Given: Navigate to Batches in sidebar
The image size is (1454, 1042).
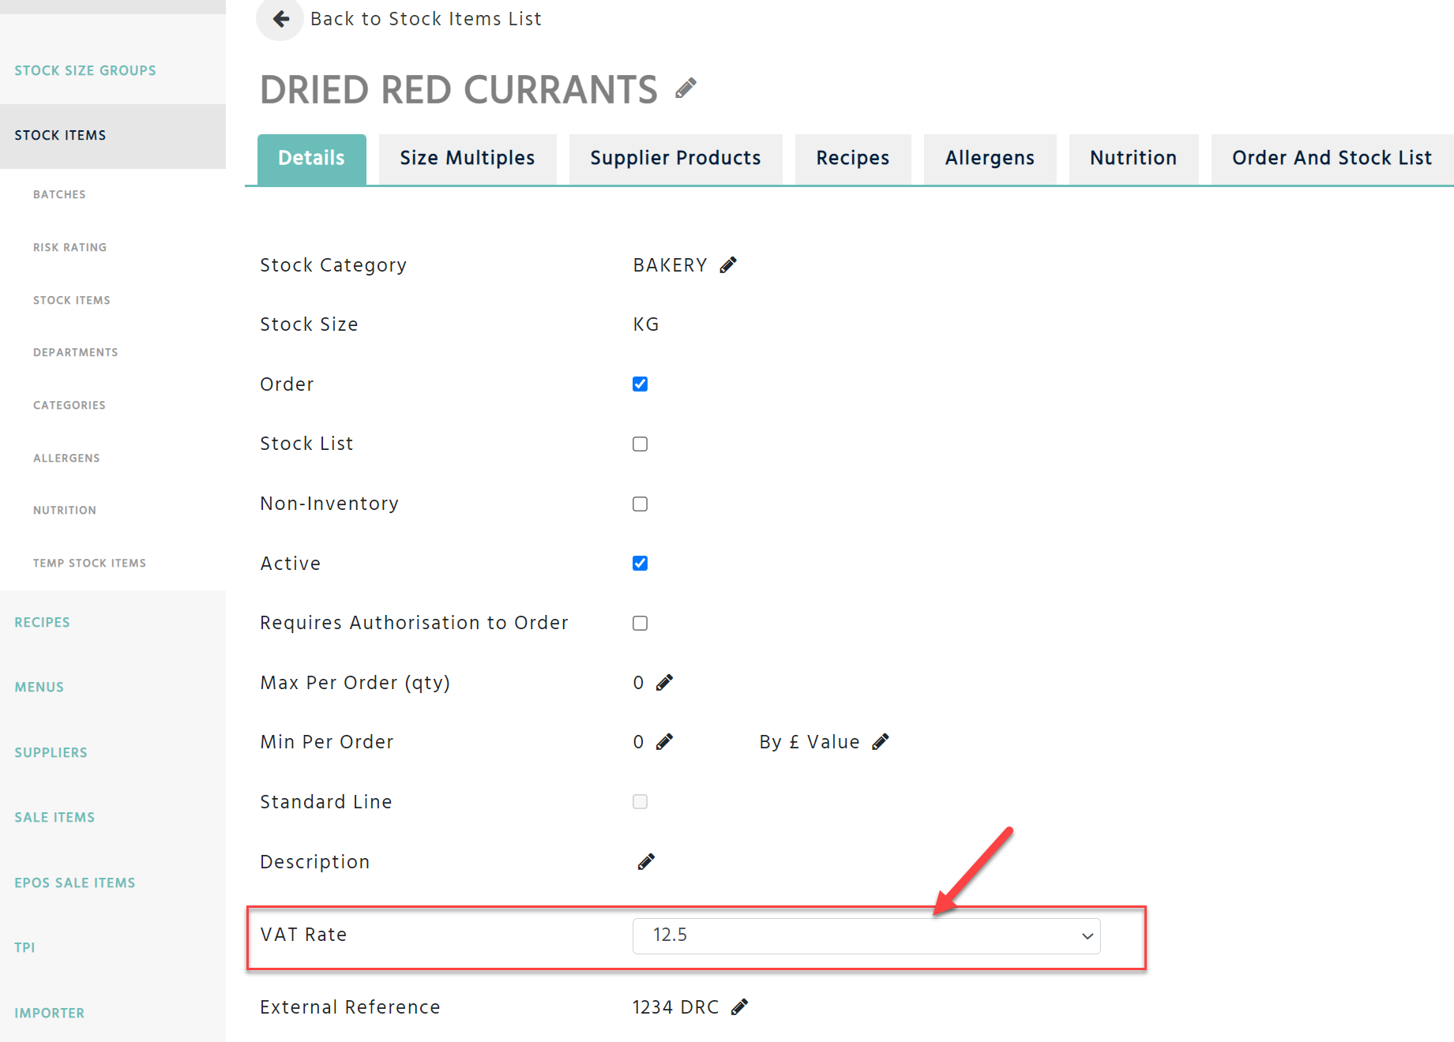Looking at the screenshot, I should pyautogui.click(x=59, y=194).
